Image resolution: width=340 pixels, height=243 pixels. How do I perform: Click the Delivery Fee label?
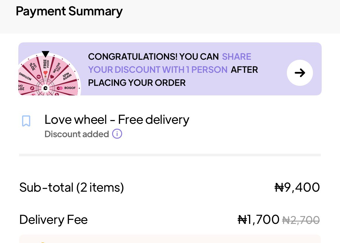53,220
